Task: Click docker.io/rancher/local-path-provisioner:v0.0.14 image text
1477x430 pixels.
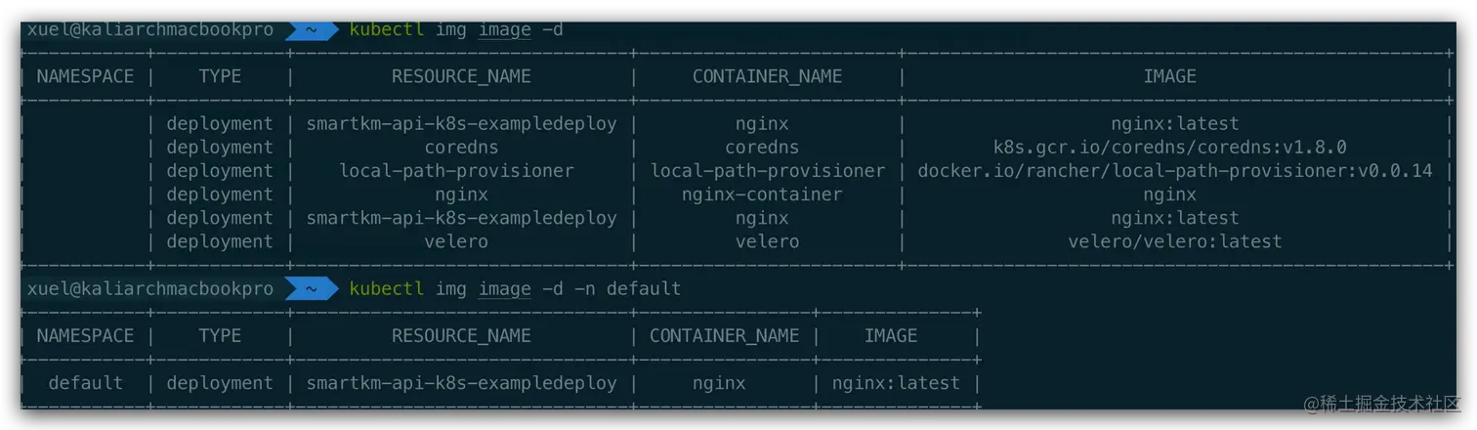Action: [x=1175, y=171]
